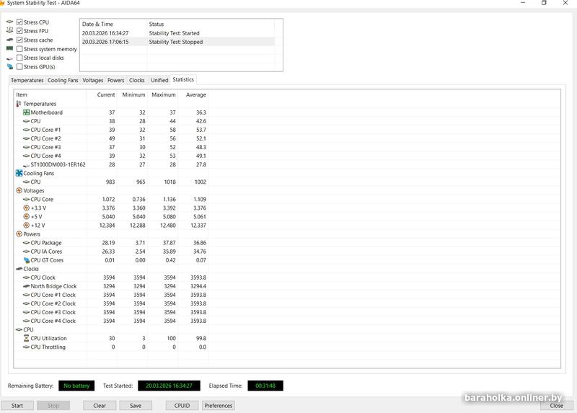This screenshot has height=413, width=577.
Task: Click the +5 V voltage icon
Action: [x=26, y=217]
